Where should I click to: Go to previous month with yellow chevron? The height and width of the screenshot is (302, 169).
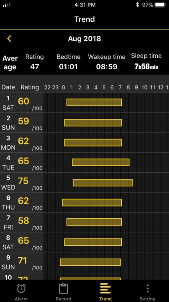[9, 39]
